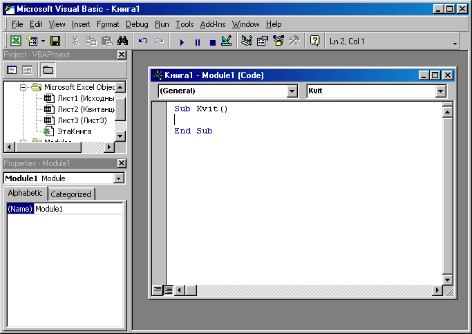Click Insert UserForm toolbar icon
The width and height of the screenshot is (472, 334).
32,41
